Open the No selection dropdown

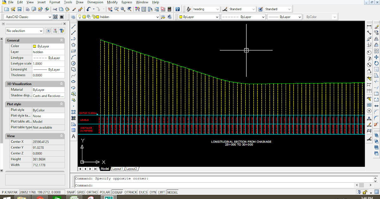tap(24, 31)
